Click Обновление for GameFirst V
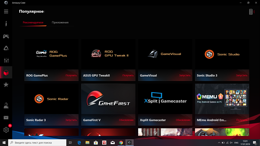The width and height of the screenshot is (260, 146). click(x=126, y=120)
